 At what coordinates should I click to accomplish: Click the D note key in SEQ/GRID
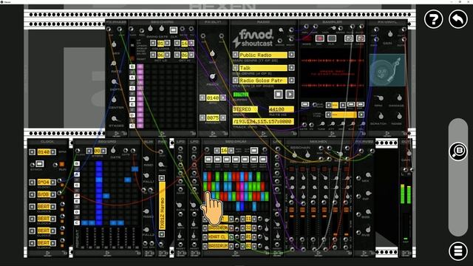(77, 212)
